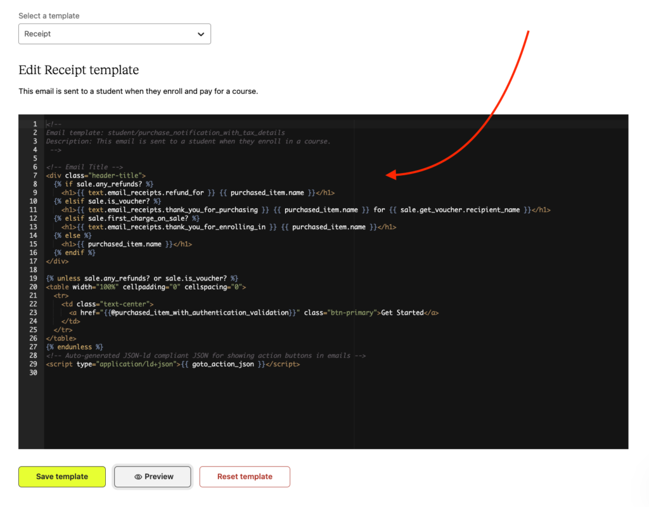Click the Save template button

coord(61,477)
